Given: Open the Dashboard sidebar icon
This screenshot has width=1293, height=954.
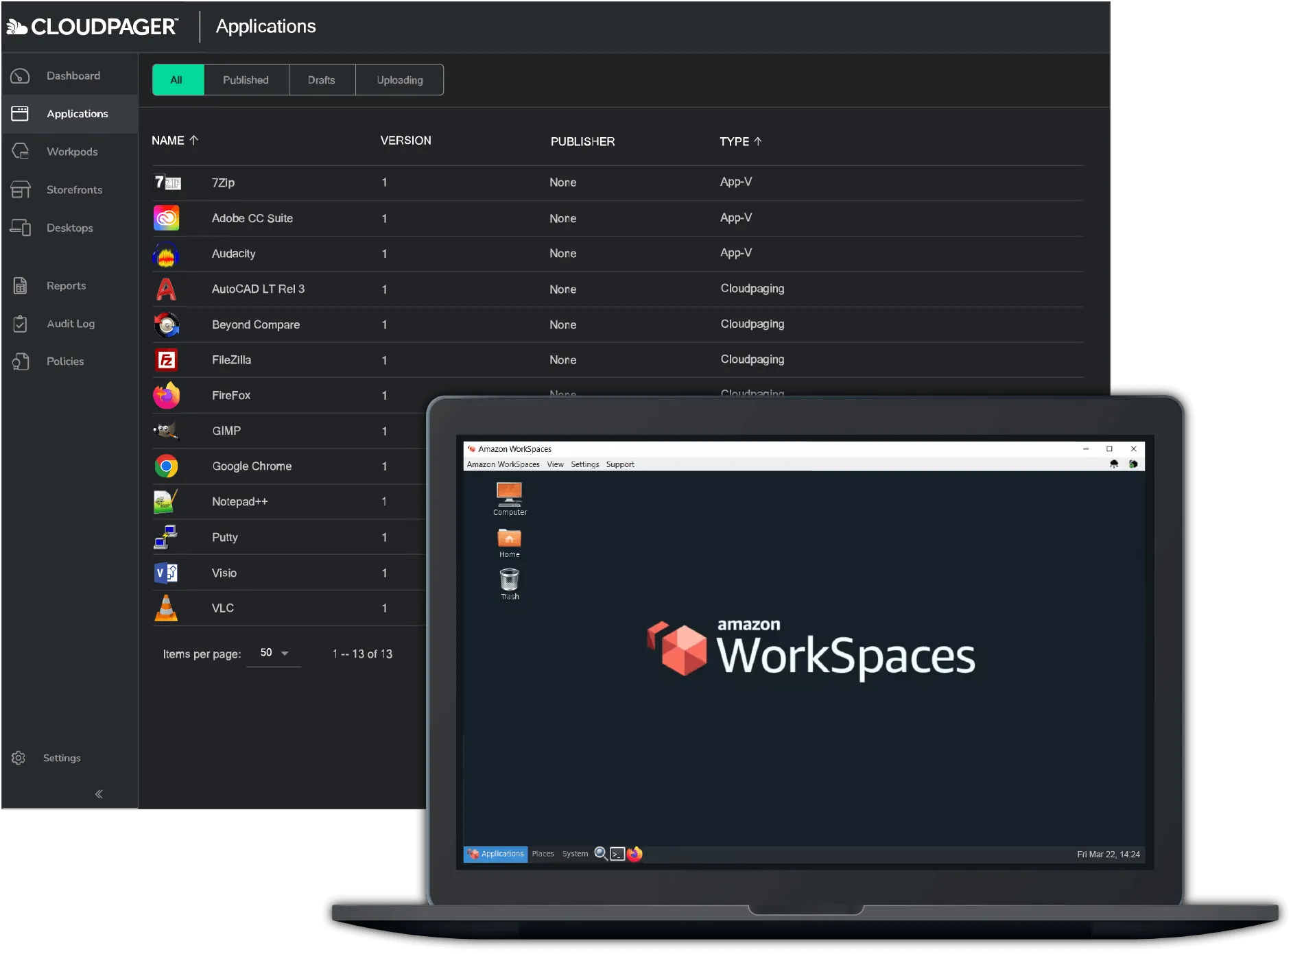Looking at the screenshot, I should click(21, 76).
